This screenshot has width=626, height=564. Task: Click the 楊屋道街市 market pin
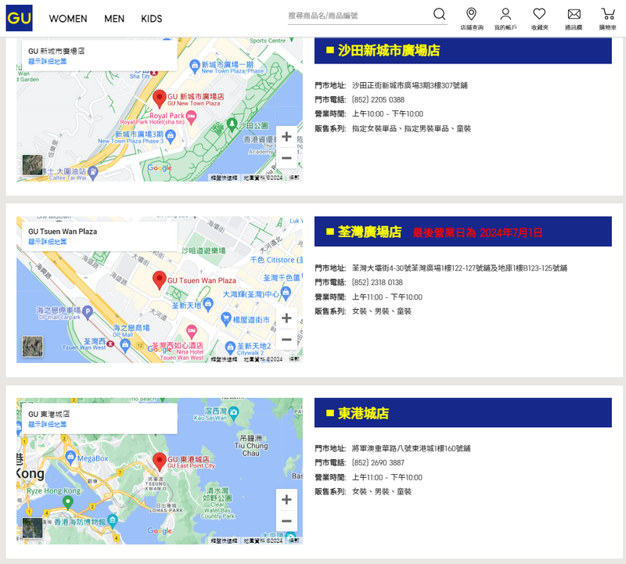(x=225, y=318)
